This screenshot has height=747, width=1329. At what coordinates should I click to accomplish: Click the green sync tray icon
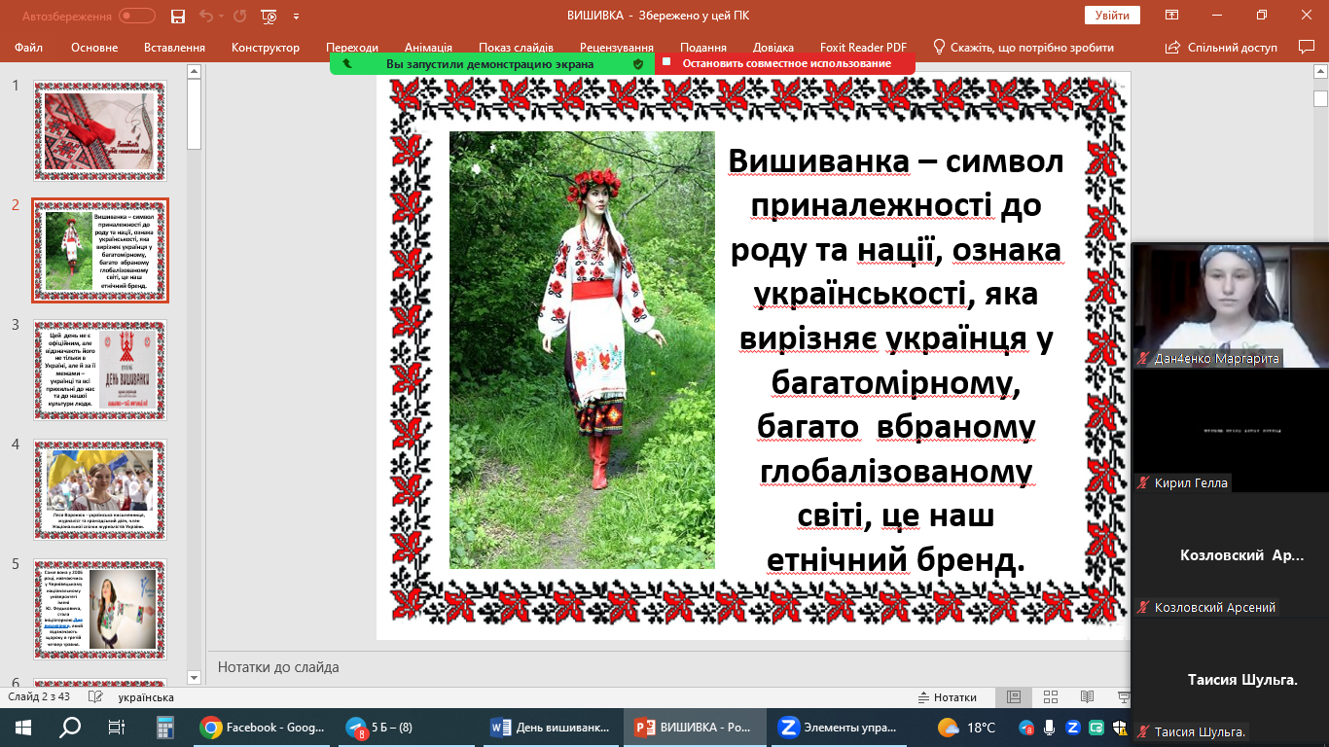(x=1096, y=728)
